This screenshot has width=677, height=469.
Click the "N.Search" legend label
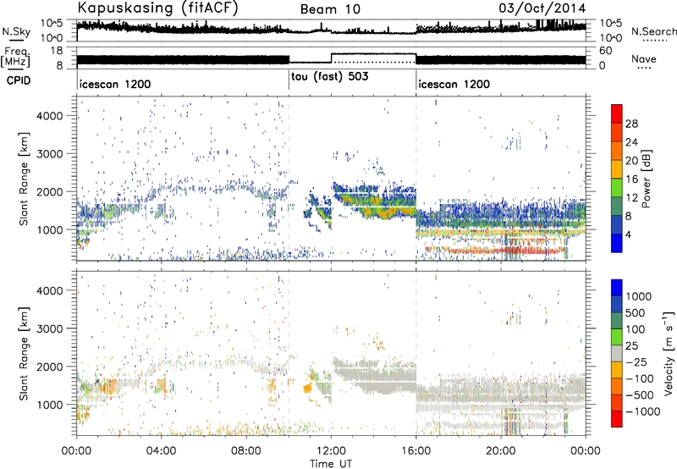pos(653,31)
